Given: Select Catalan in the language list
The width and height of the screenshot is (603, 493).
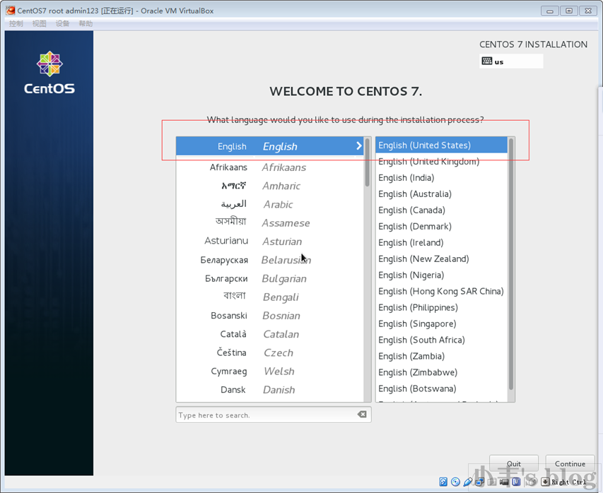Looking at the screenshot, I should (x=269, y=334).
